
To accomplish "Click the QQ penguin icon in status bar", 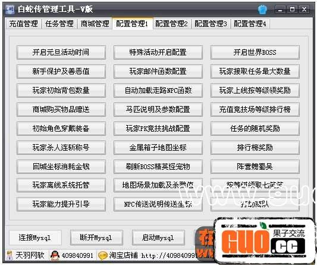I will click(55, 255).
